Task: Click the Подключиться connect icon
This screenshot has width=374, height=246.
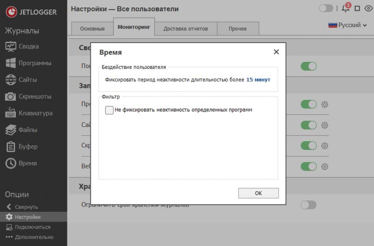Action: 9,227
